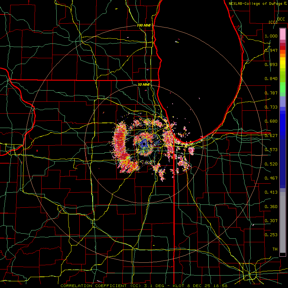Viewport: 288px width, 288px height.
Task: Click the 0.413 scale value
Action: 271,192
